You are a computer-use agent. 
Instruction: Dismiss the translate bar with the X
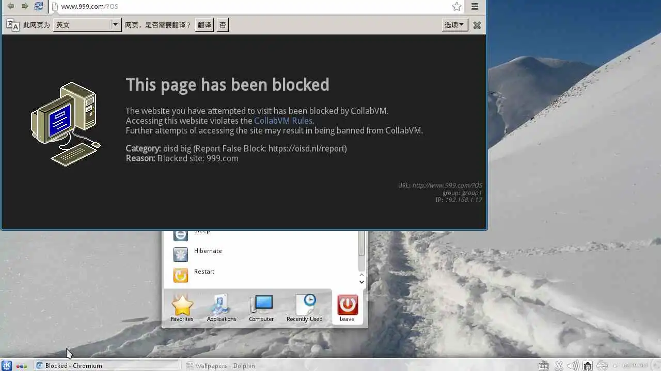click(477, 25)
